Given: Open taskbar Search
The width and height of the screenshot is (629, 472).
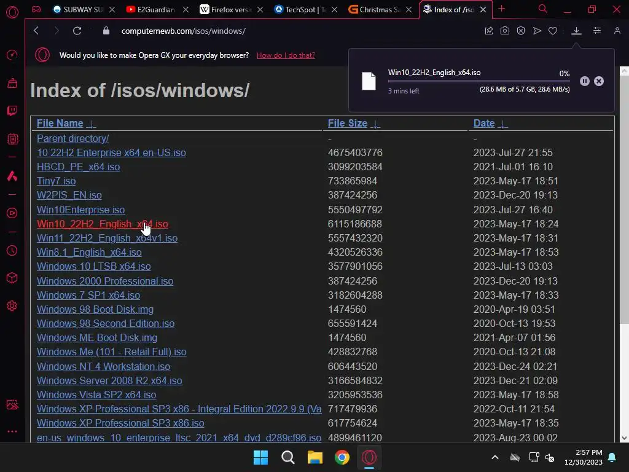Looking at the screenshot, I should coord(287,457).
